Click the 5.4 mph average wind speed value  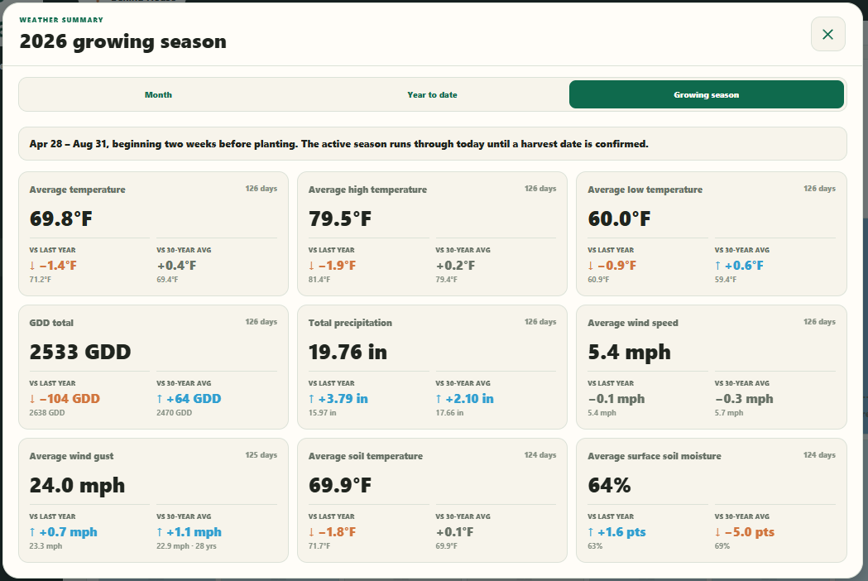630,353
